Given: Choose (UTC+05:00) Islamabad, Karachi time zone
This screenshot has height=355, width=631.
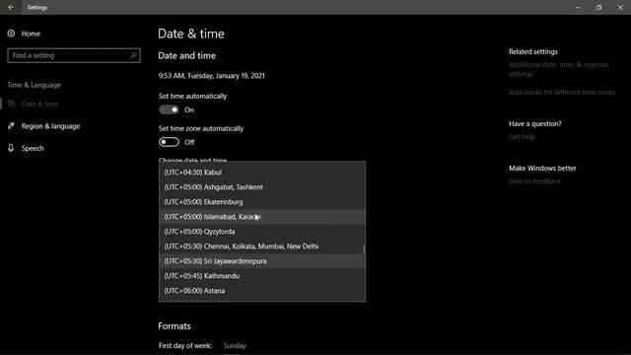Looking at the screenshot, I should 262,217.
